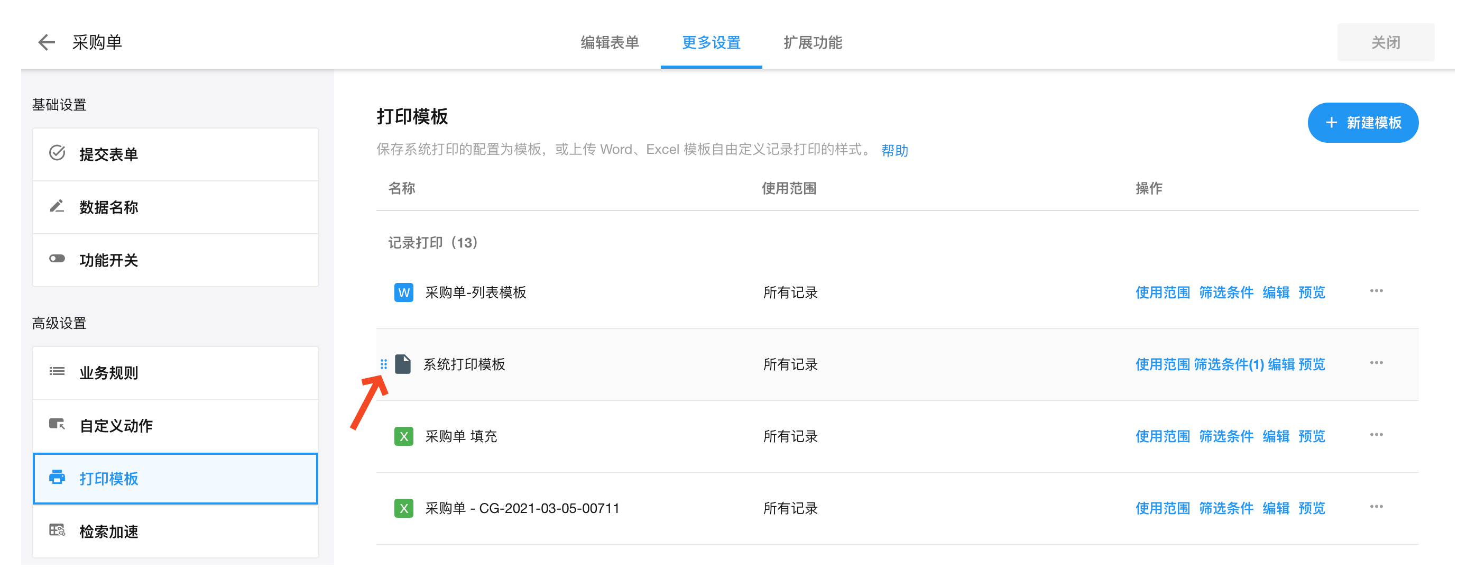This screenshot has width=1476, height=586.
Task: Select 打印模板 in the sidebar
Action: click(x=176, y=478)
